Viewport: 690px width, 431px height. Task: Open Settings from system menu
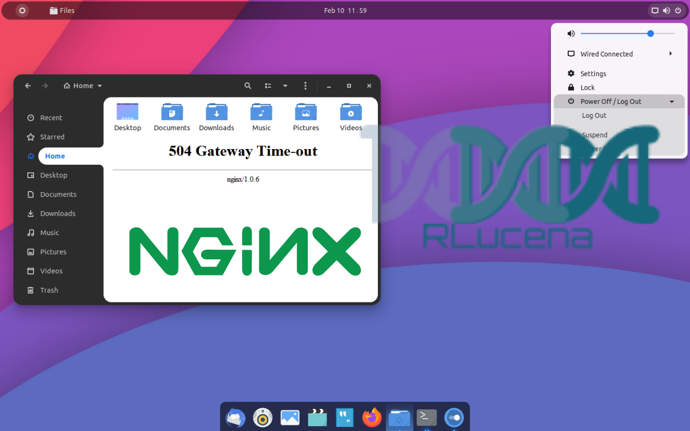click(619, 74)
